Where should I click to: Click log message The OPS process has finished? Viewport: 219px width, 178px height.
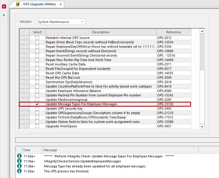point(66,171)
